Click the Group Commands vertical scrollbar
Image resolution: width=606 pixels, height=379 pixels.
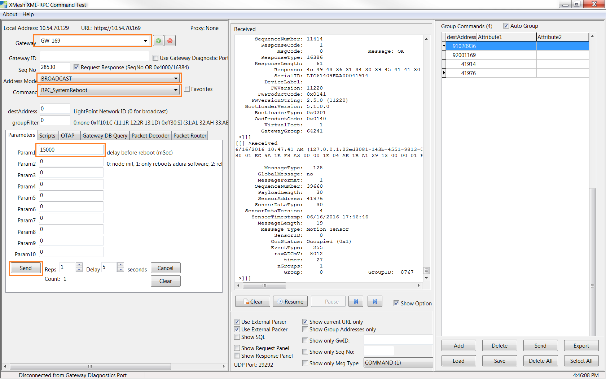(x=592, y=262)
